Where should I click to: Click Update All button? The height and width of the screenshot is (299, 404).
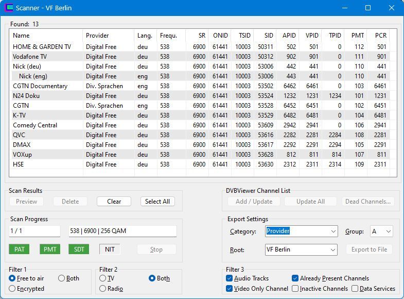(310, 202)
